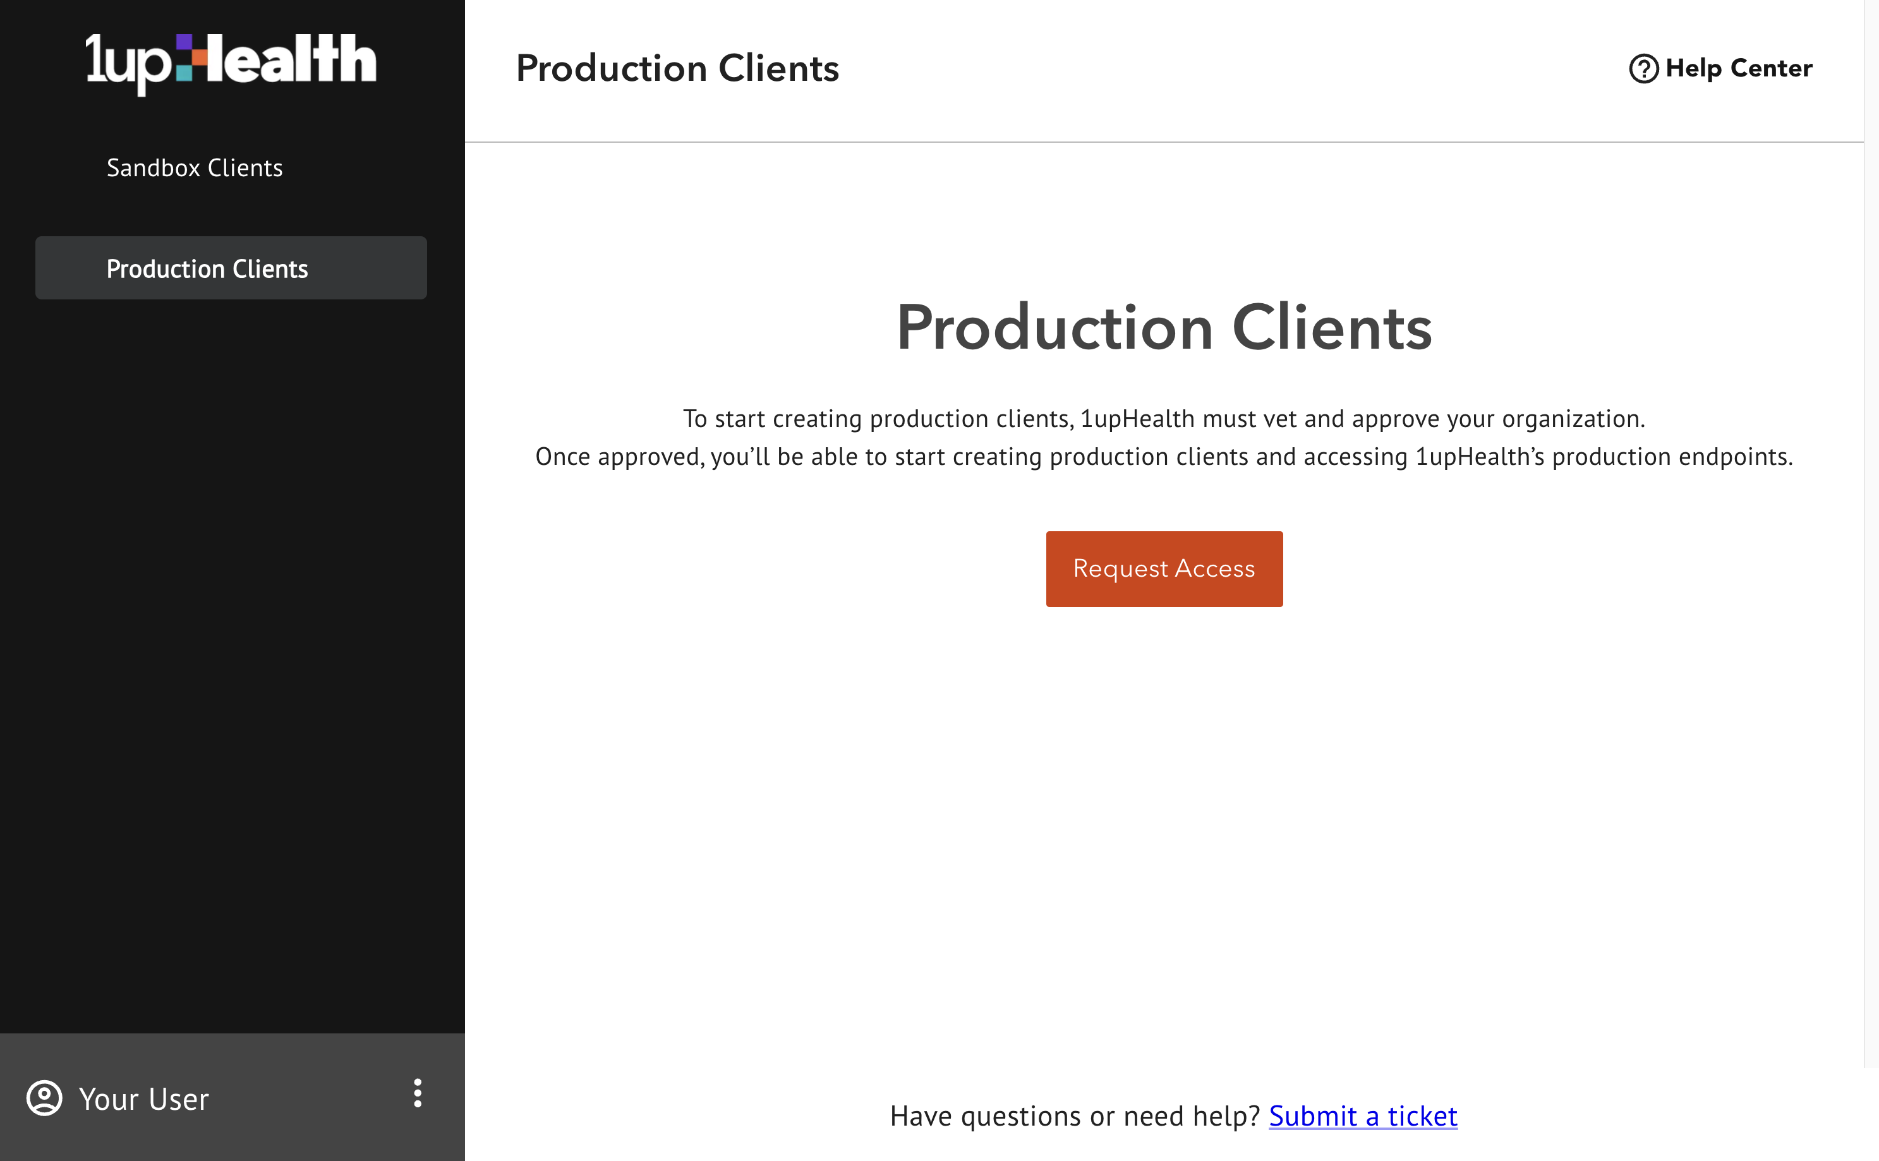Click the large Production Clients heading
Viewport: 1879px width, 1161px height.
[1164, 328]
